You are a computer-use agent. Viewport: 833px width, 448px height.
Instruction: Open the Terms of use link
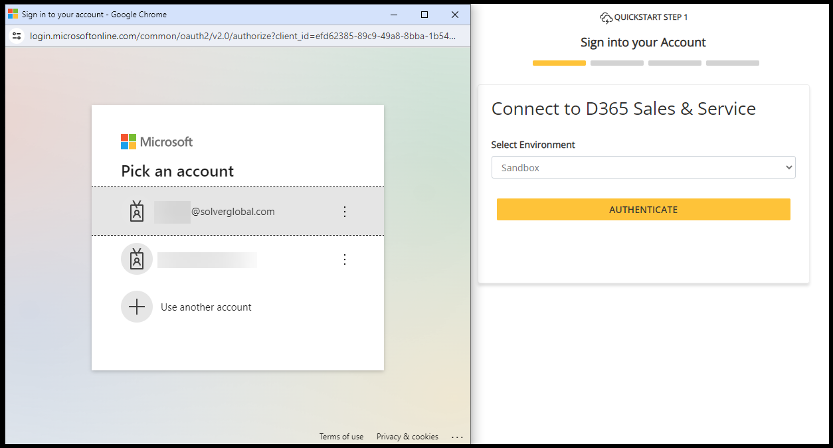[x=341, y=437]
